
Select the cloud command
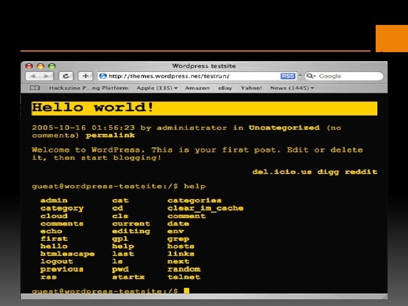54,216
